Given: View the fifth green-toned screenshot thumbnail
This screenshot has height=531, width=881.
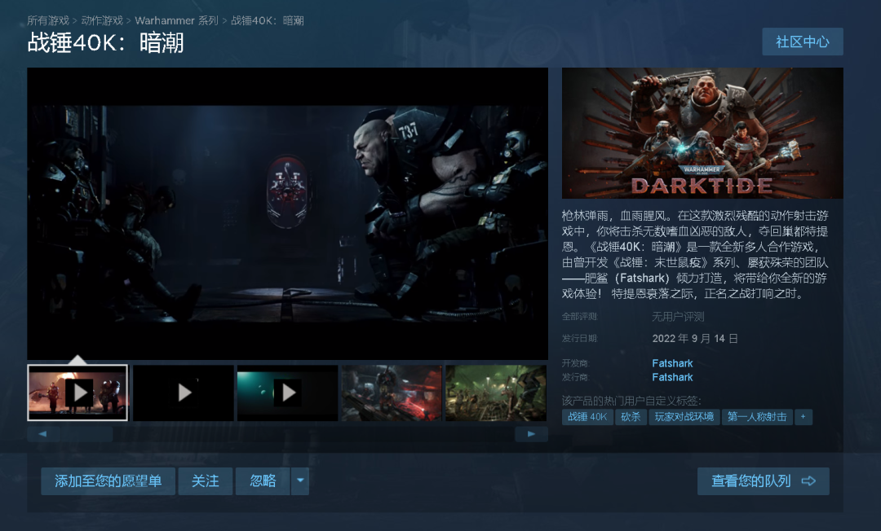Looking at the screenshot, I should (x=496, y=393).
